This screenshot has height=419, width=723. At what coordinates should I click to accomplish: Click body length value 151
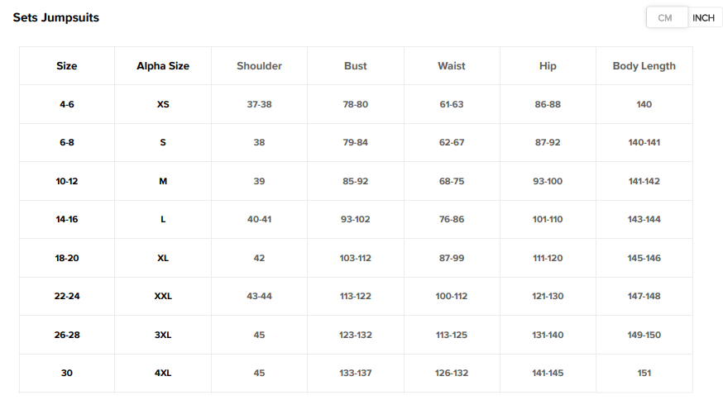point(644,373)
